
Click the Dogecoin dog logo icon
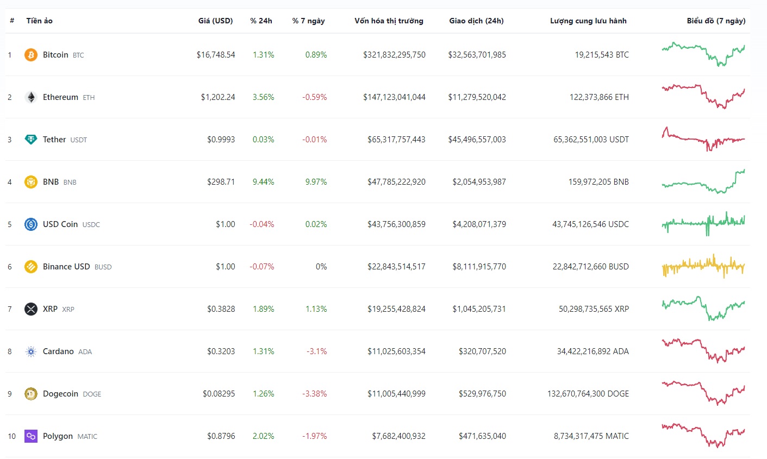pos(31,394)
